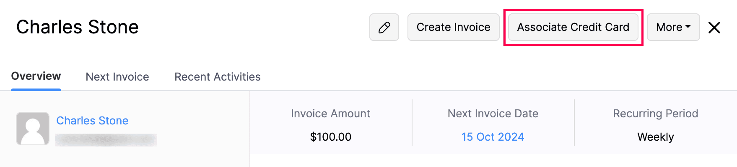Image resolution: width=737 pixels, height=167 pixels.
Task: Open the More dropdown menu
Action: click(x=673, y=27)
